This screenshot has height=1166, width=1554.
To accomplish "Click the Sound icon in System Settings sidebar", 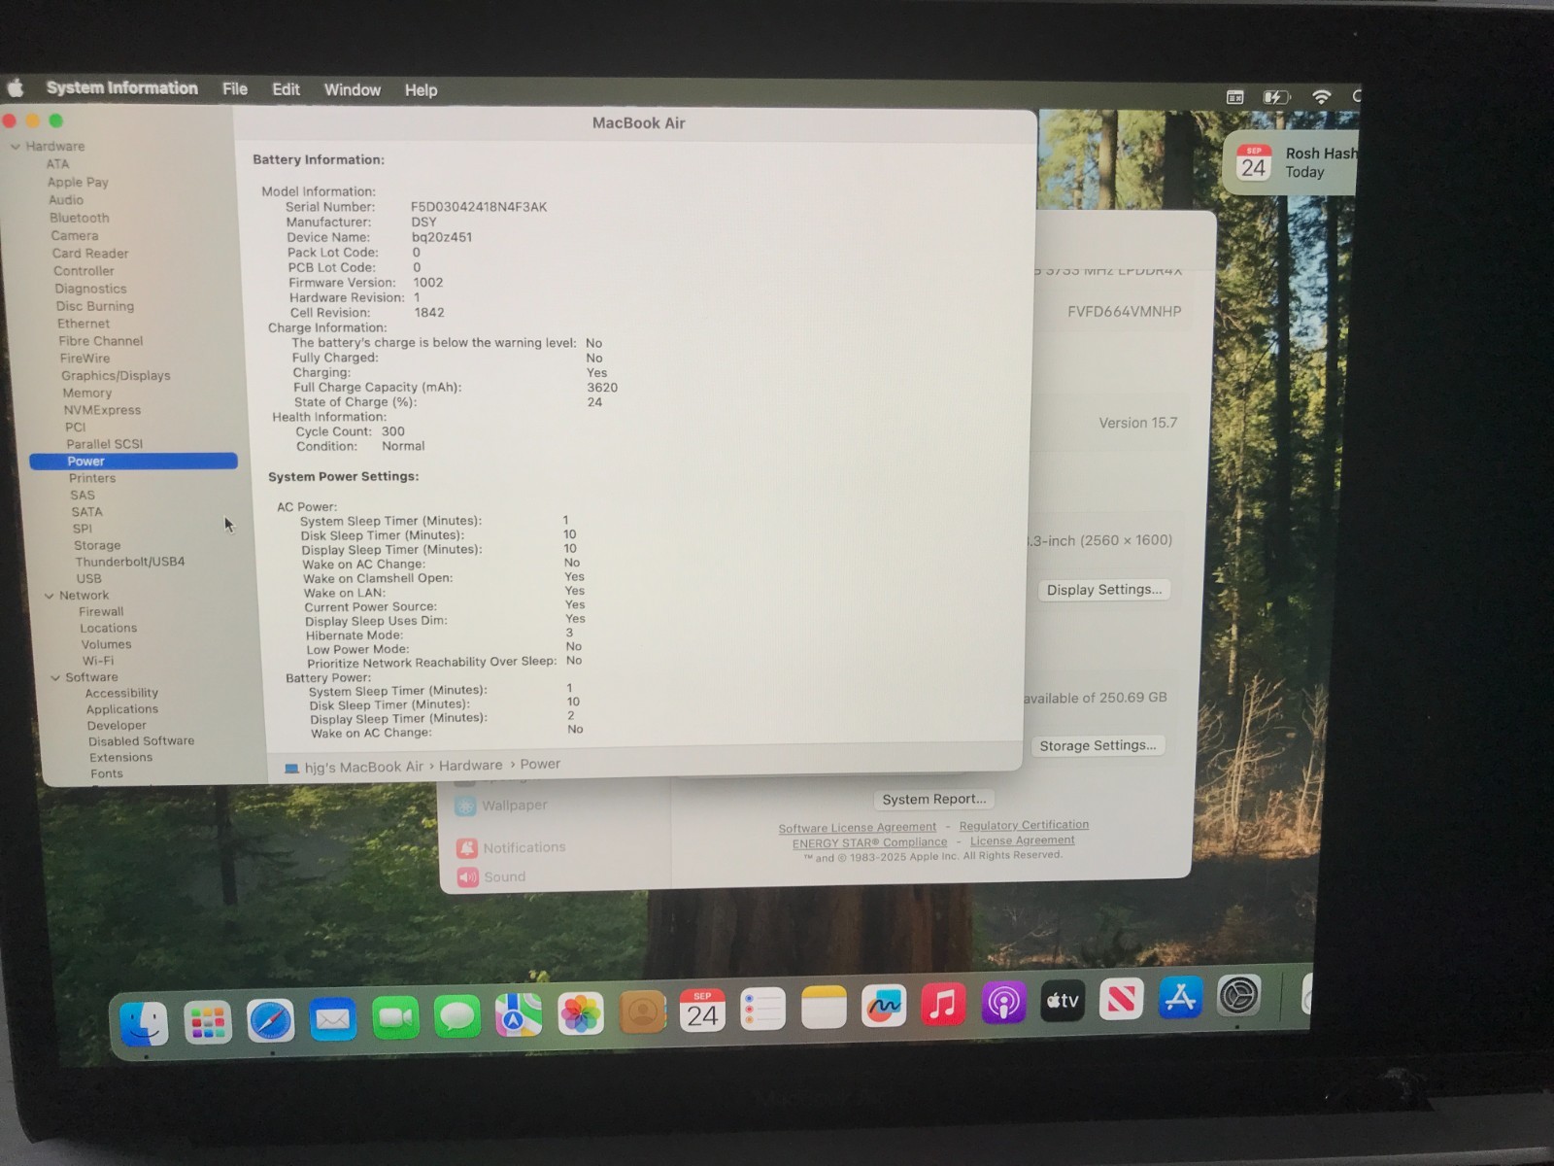I will [x=467, y=876].
